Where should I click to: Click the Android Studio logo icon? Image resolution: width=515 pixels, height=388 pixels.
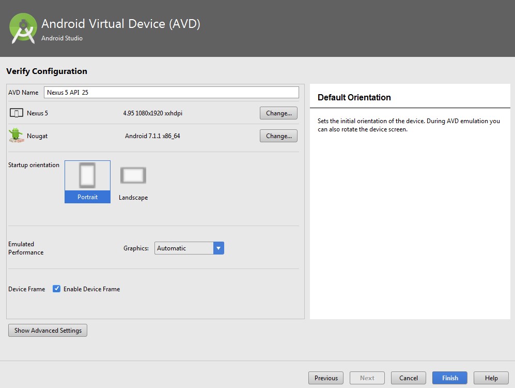point(23,28)
